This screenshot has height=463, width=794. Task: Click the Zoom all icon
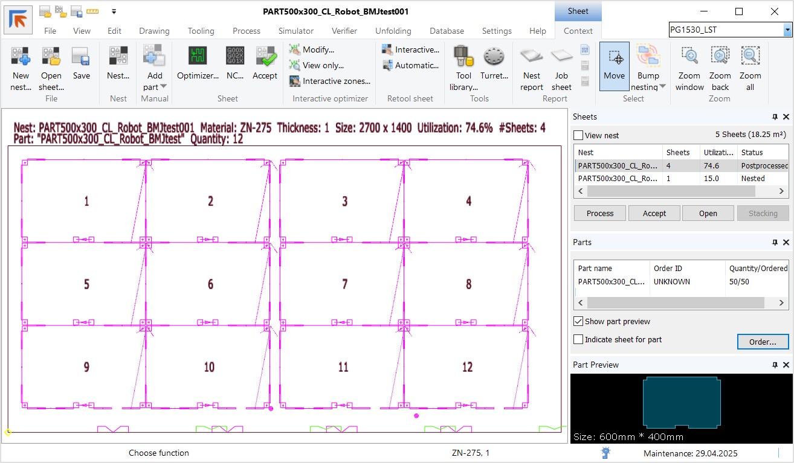coord(750,57)
